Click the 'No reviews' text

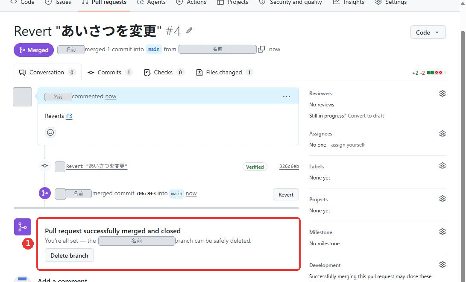(x=322, y=105)
